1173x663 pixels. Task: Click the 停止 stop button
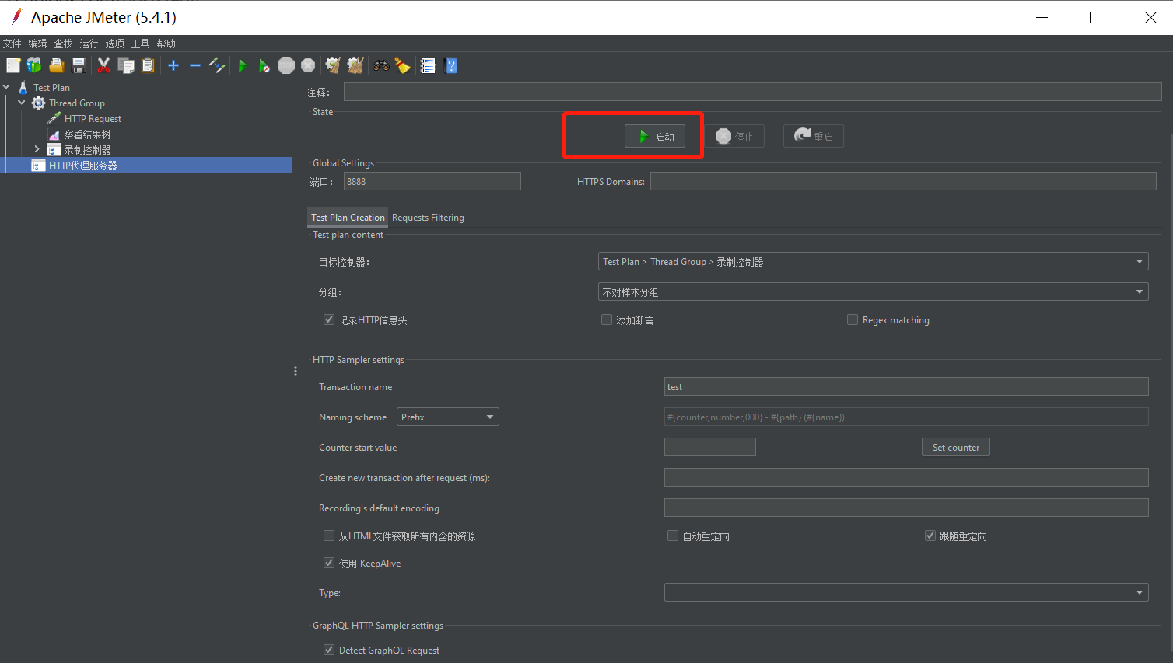(734, 136)
